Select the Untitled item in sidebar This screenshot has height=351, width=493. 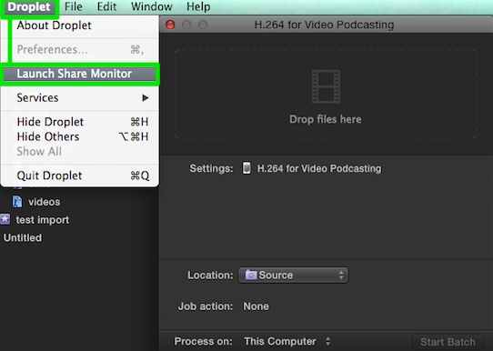tap(23, 237)
